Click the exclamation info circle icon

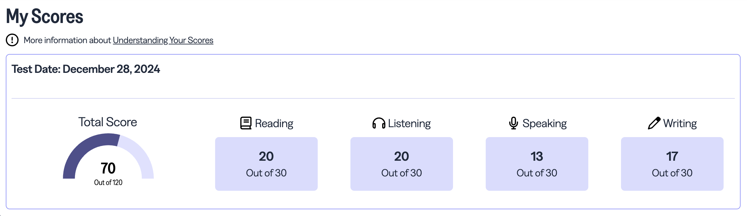tap(12, 40)
